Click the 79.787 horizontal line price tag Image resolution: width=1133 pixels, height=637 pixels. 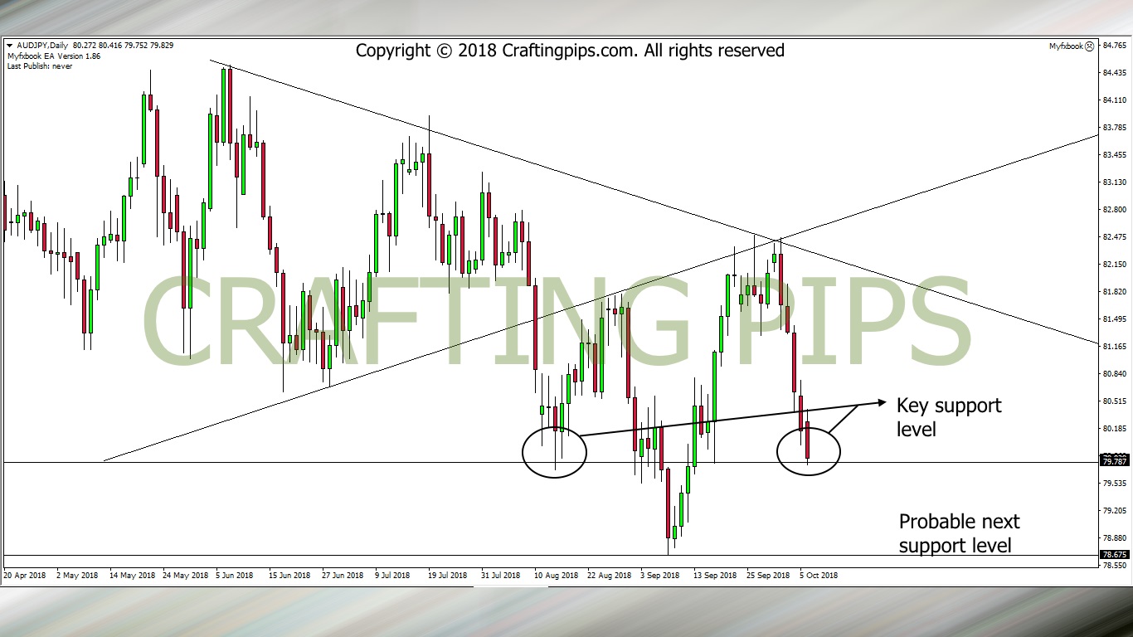click(x=1114, y=462)
